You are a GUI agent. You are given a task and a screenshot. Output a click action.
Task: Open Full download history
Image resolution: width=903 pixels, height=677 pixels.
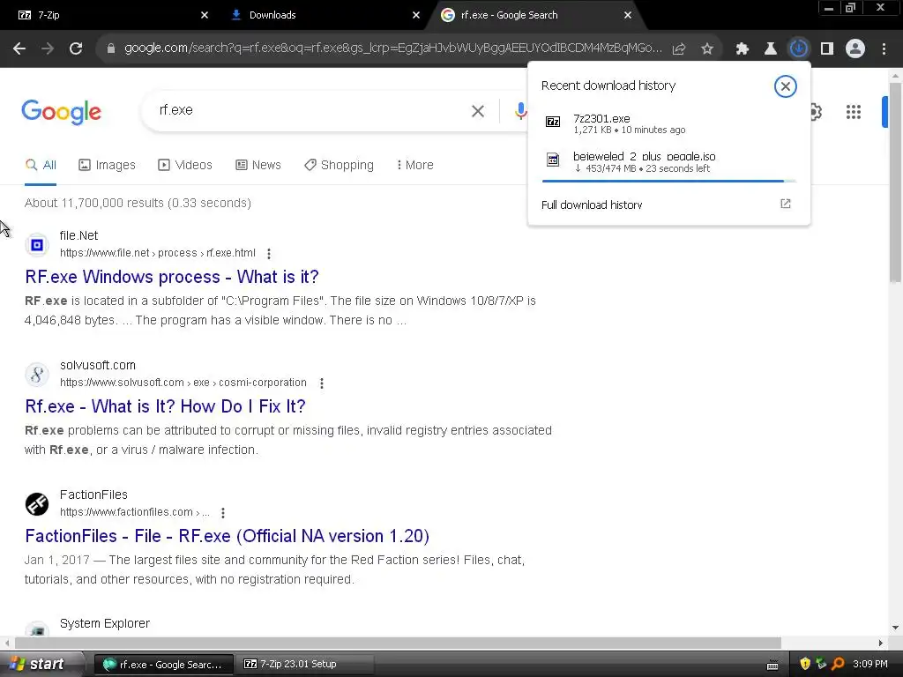tap(592, 205)
